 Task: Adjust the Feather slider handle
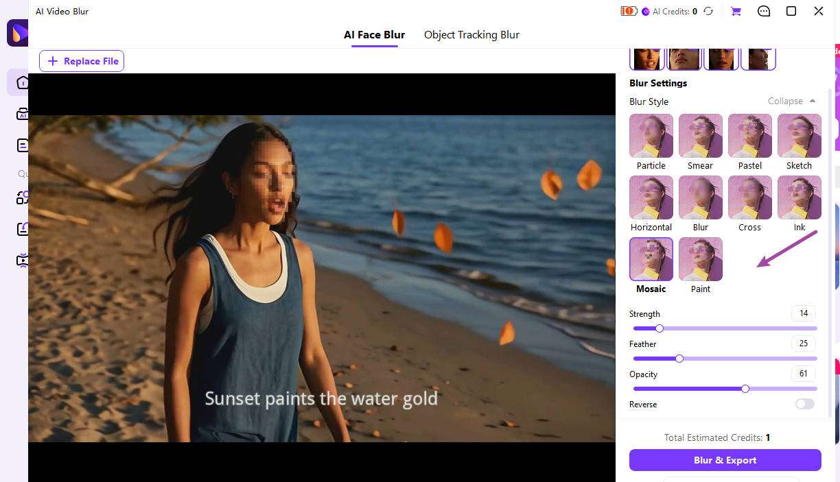point(679,359)
